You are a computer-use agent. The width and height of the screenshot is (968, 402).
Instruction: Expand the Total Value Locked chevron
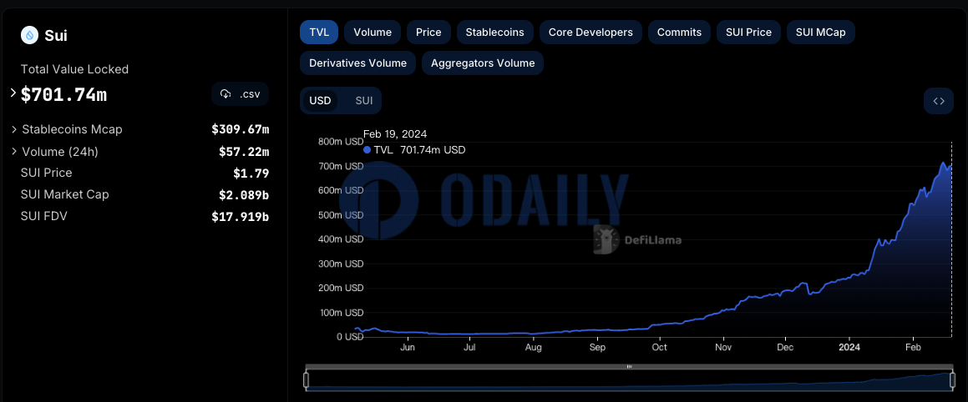coord(13,93)
